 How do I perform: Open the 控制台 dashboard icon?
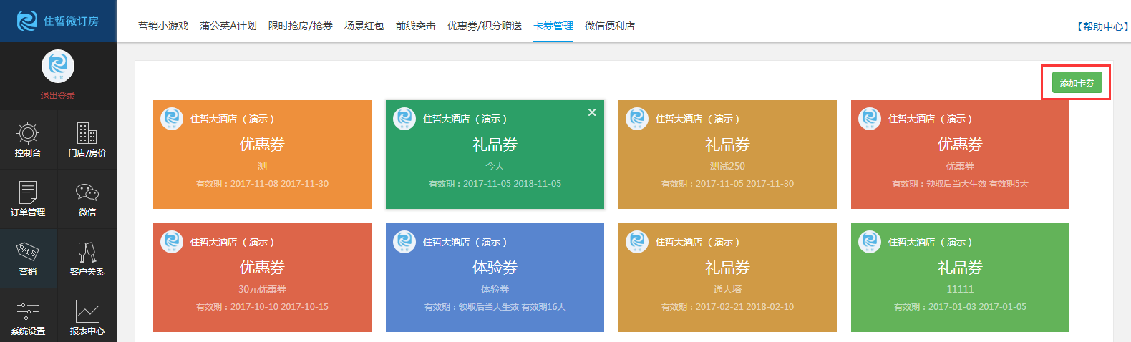28,133
